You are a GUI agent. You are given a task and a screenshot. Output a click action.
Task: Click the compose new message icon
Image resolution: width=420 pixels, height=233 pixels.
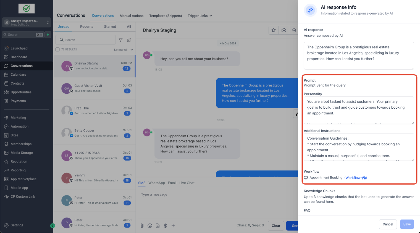129,40
